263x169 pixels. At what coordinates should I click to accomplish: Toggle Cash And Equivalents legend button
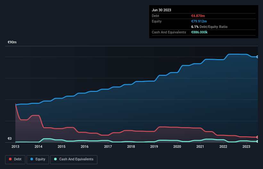click(x=74, y=159)
